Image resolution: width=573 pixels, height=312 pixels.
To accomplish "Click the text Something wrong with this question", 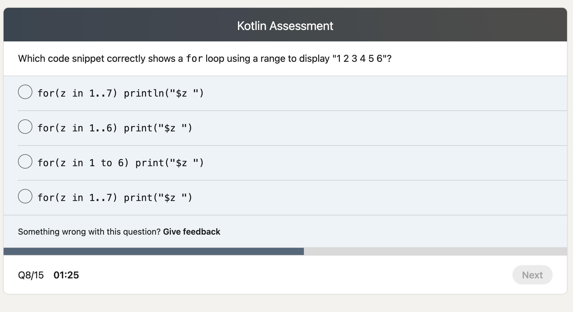I will point(89,232).
